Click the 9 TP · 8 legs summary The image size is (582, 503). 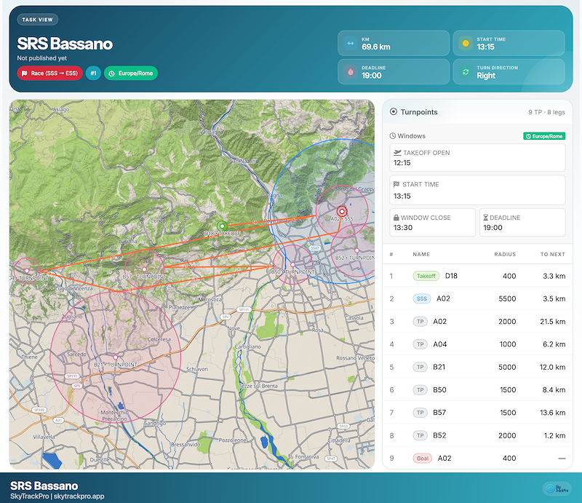546,112
